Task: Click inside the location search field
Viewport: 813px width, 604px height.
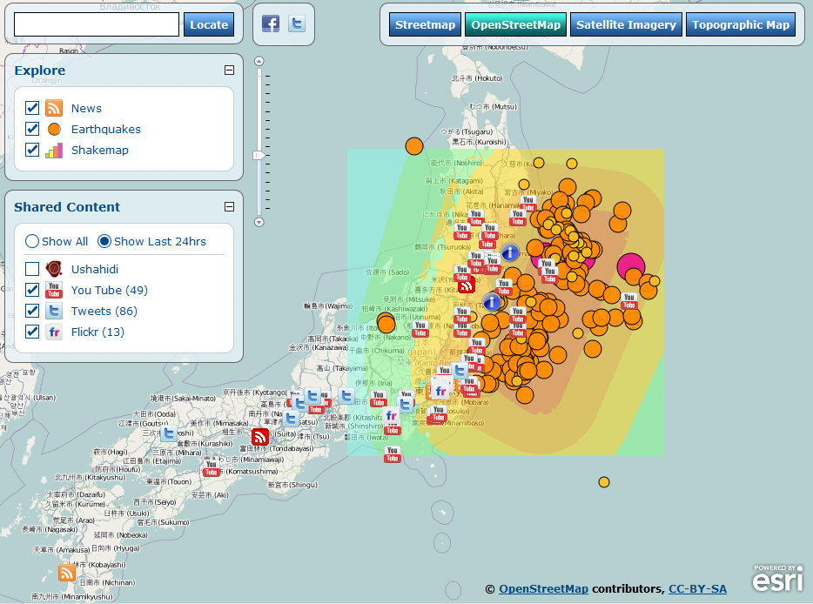Action: pos(96,24)
